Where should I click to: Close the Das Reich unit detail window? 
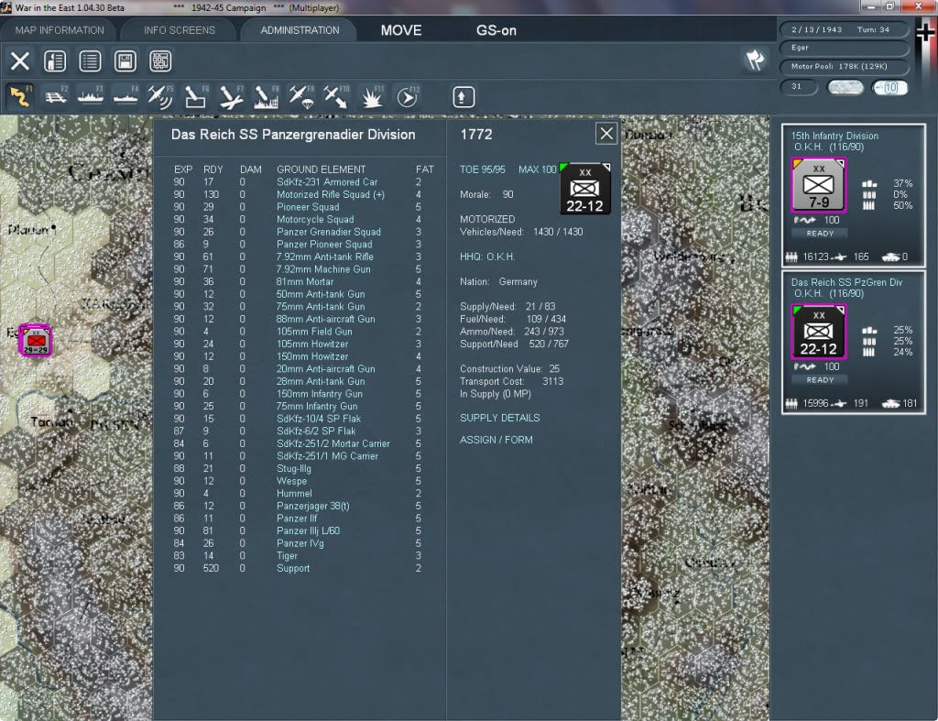click(x=606, y=134)
